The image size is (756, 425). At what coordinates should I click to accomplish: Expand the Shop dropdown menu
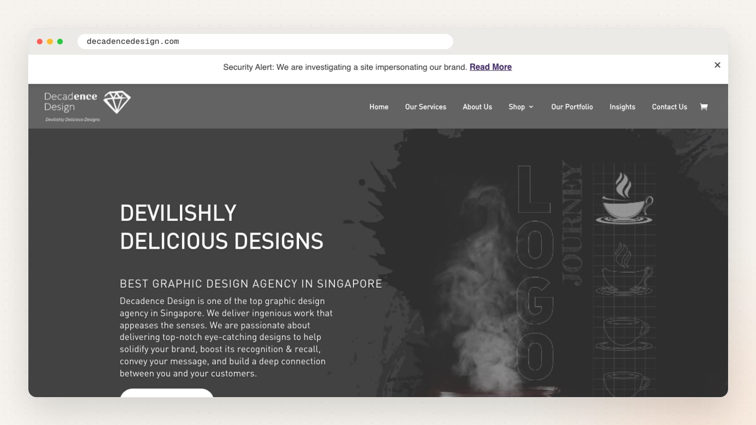tap(521, 107)
